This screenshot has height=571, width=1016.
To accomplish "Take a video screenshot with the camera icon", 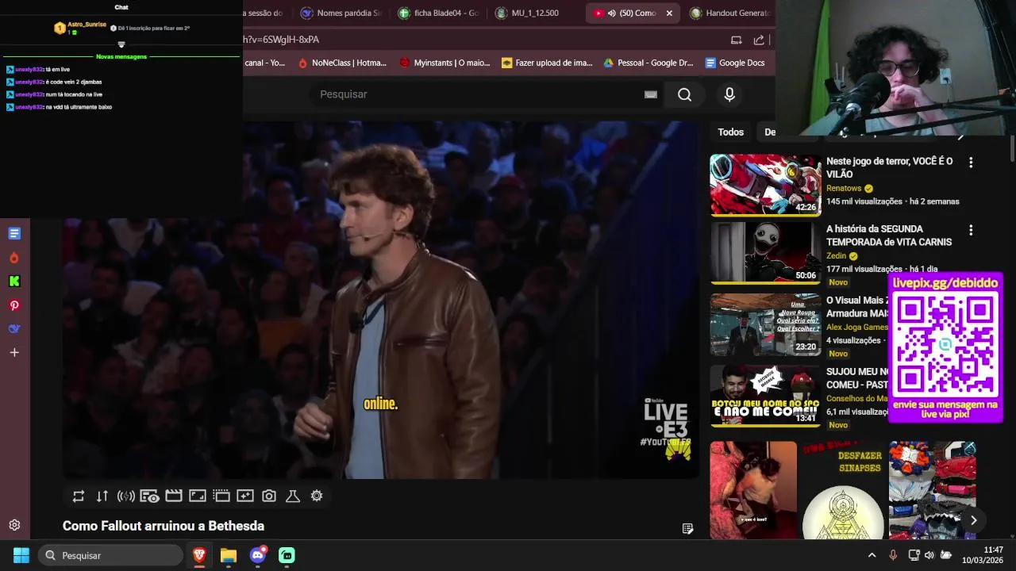I will [269, 496].
